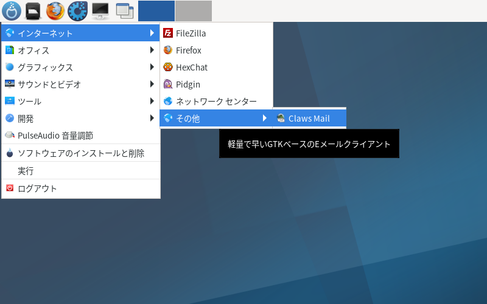Image resolution: width=487 pixels, height=304 pixels.
Task: Launch HexChat from the submenu
Action: click(x=216, y=67)
